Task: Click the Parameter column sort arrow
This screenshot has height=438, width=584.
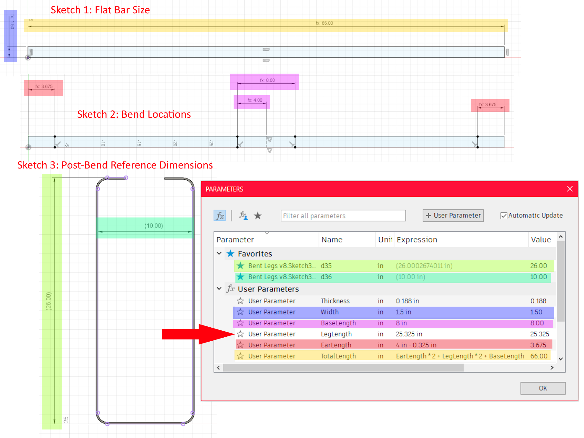Action: (x=267, y=234)
